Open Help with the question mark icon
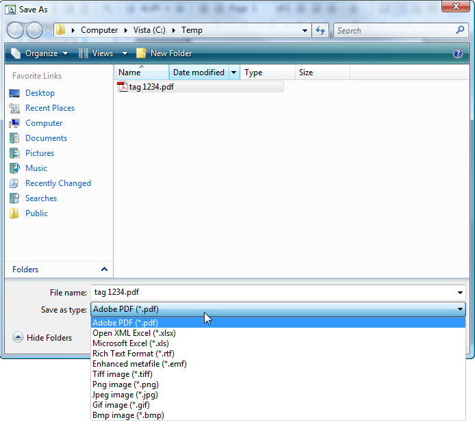The width and height of the screenshot is (475, 433). [458, 53]
